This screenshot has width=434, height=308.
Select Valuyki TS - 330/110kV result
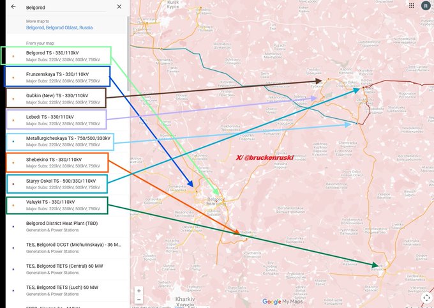(x=66, y=205)
